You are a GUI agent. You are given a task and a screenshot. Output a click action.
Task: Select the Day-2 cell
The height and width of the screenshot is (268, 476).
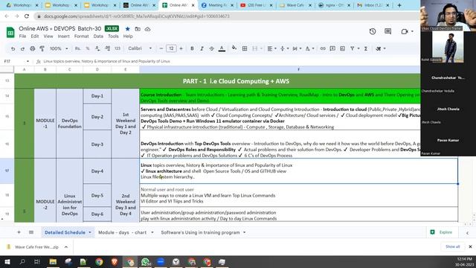click(x=97, y=117)
